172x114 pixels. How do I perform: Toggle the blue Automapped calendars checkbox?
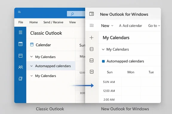coord(103,61)
